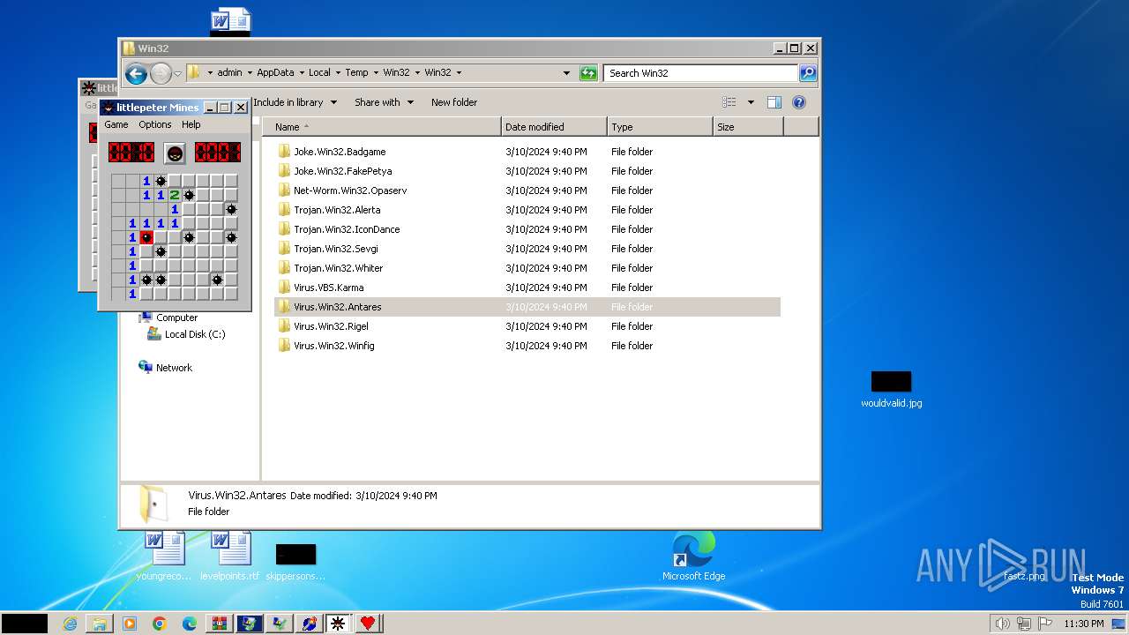The width and height of the screenshot is (1129, 635).
Task: Select the Virus.Win32.Rigel folder
Action: [331, 326]
